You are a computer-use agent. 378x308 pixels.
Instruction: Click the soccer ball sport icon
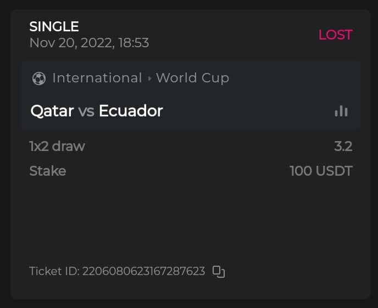point(39,79)
